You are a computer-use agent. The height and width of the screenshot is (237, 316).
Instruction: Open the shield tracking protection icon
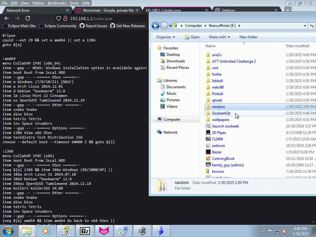[x=58, y=18]
